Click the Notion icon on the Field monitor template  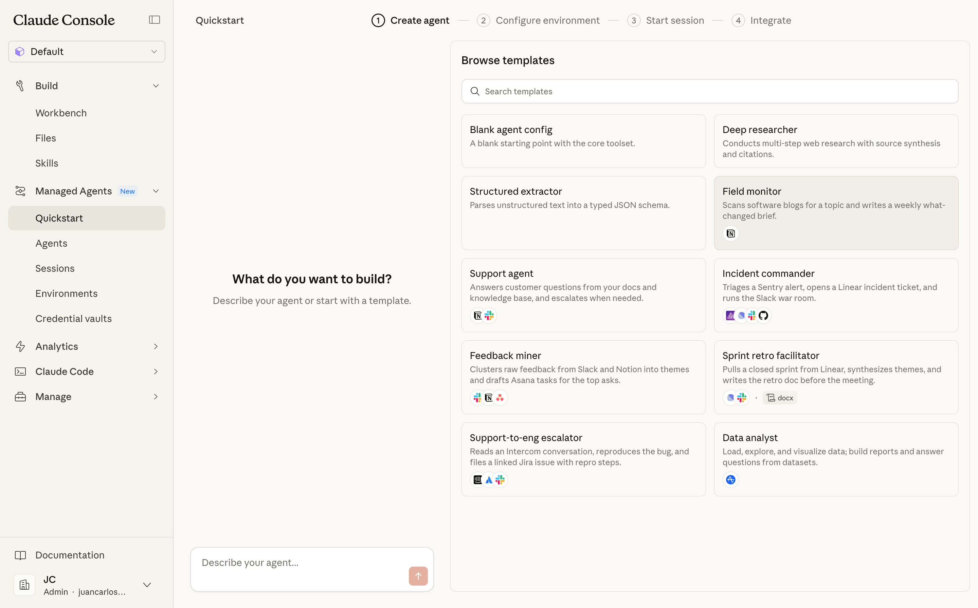pos(730,233)
